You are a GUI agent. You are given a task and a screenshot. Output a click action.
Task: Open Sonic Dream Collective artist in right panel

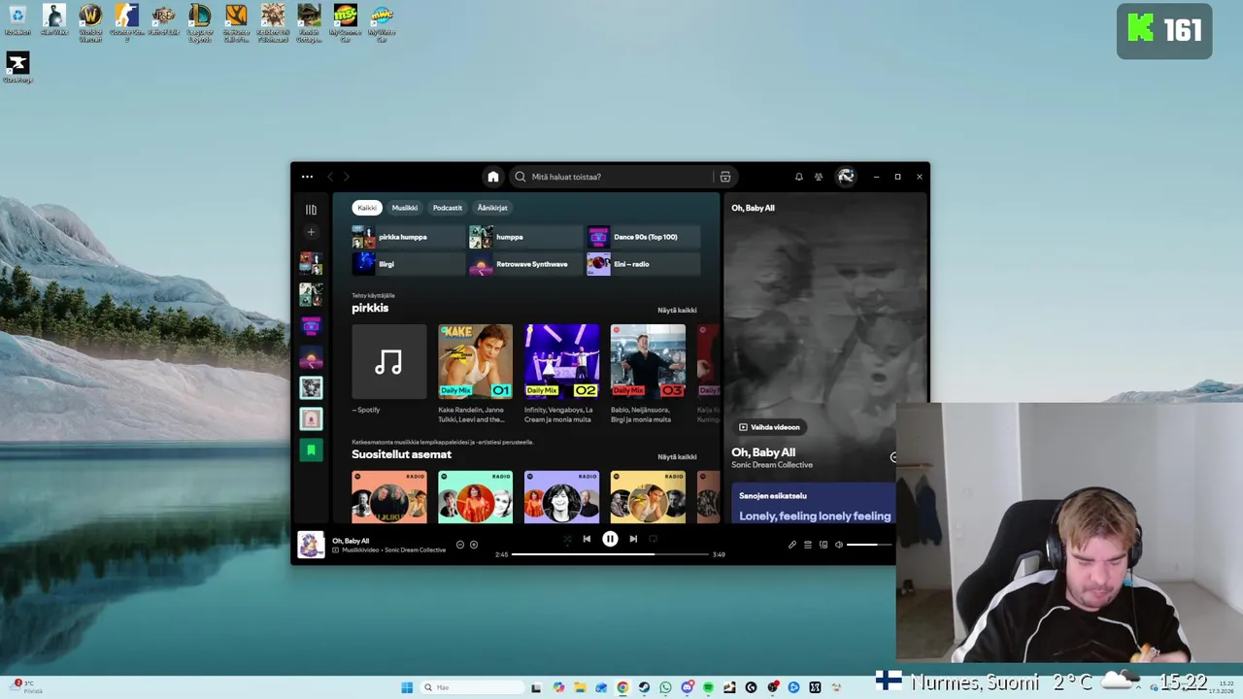click(772, 465)
